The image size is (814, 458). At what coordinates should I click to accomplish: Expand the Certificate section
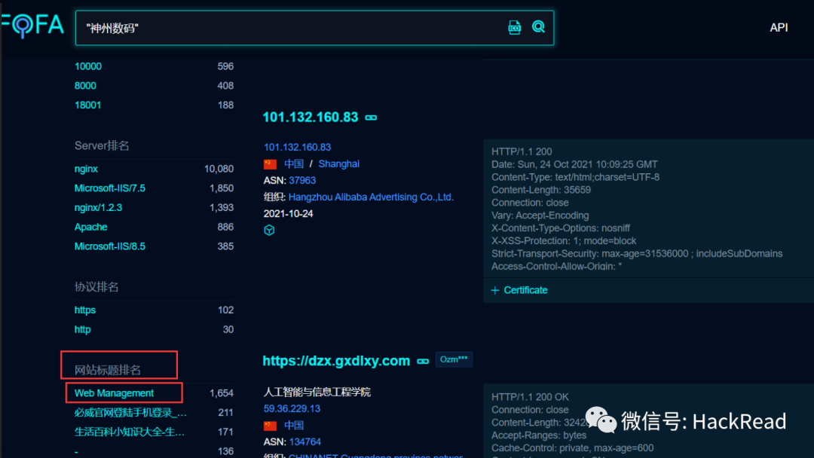[519, 291]
